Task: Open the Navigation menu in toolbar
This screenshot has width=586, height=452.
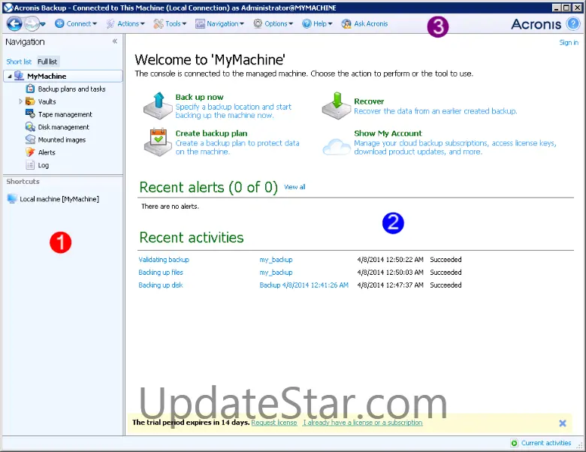Action: (219, 23)
